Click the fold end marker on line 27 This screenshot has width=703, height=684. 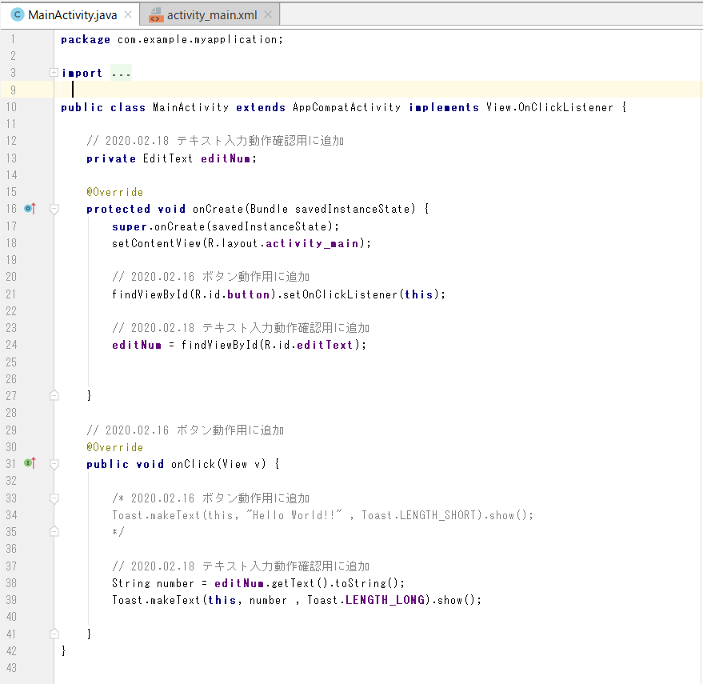point(54,395)
